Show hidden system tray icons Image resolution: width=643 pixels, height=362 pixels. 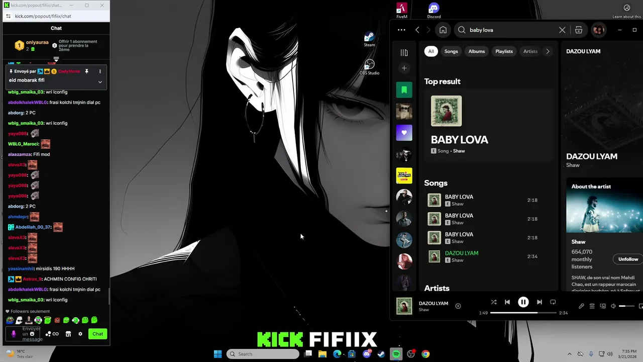click(569, 354)
